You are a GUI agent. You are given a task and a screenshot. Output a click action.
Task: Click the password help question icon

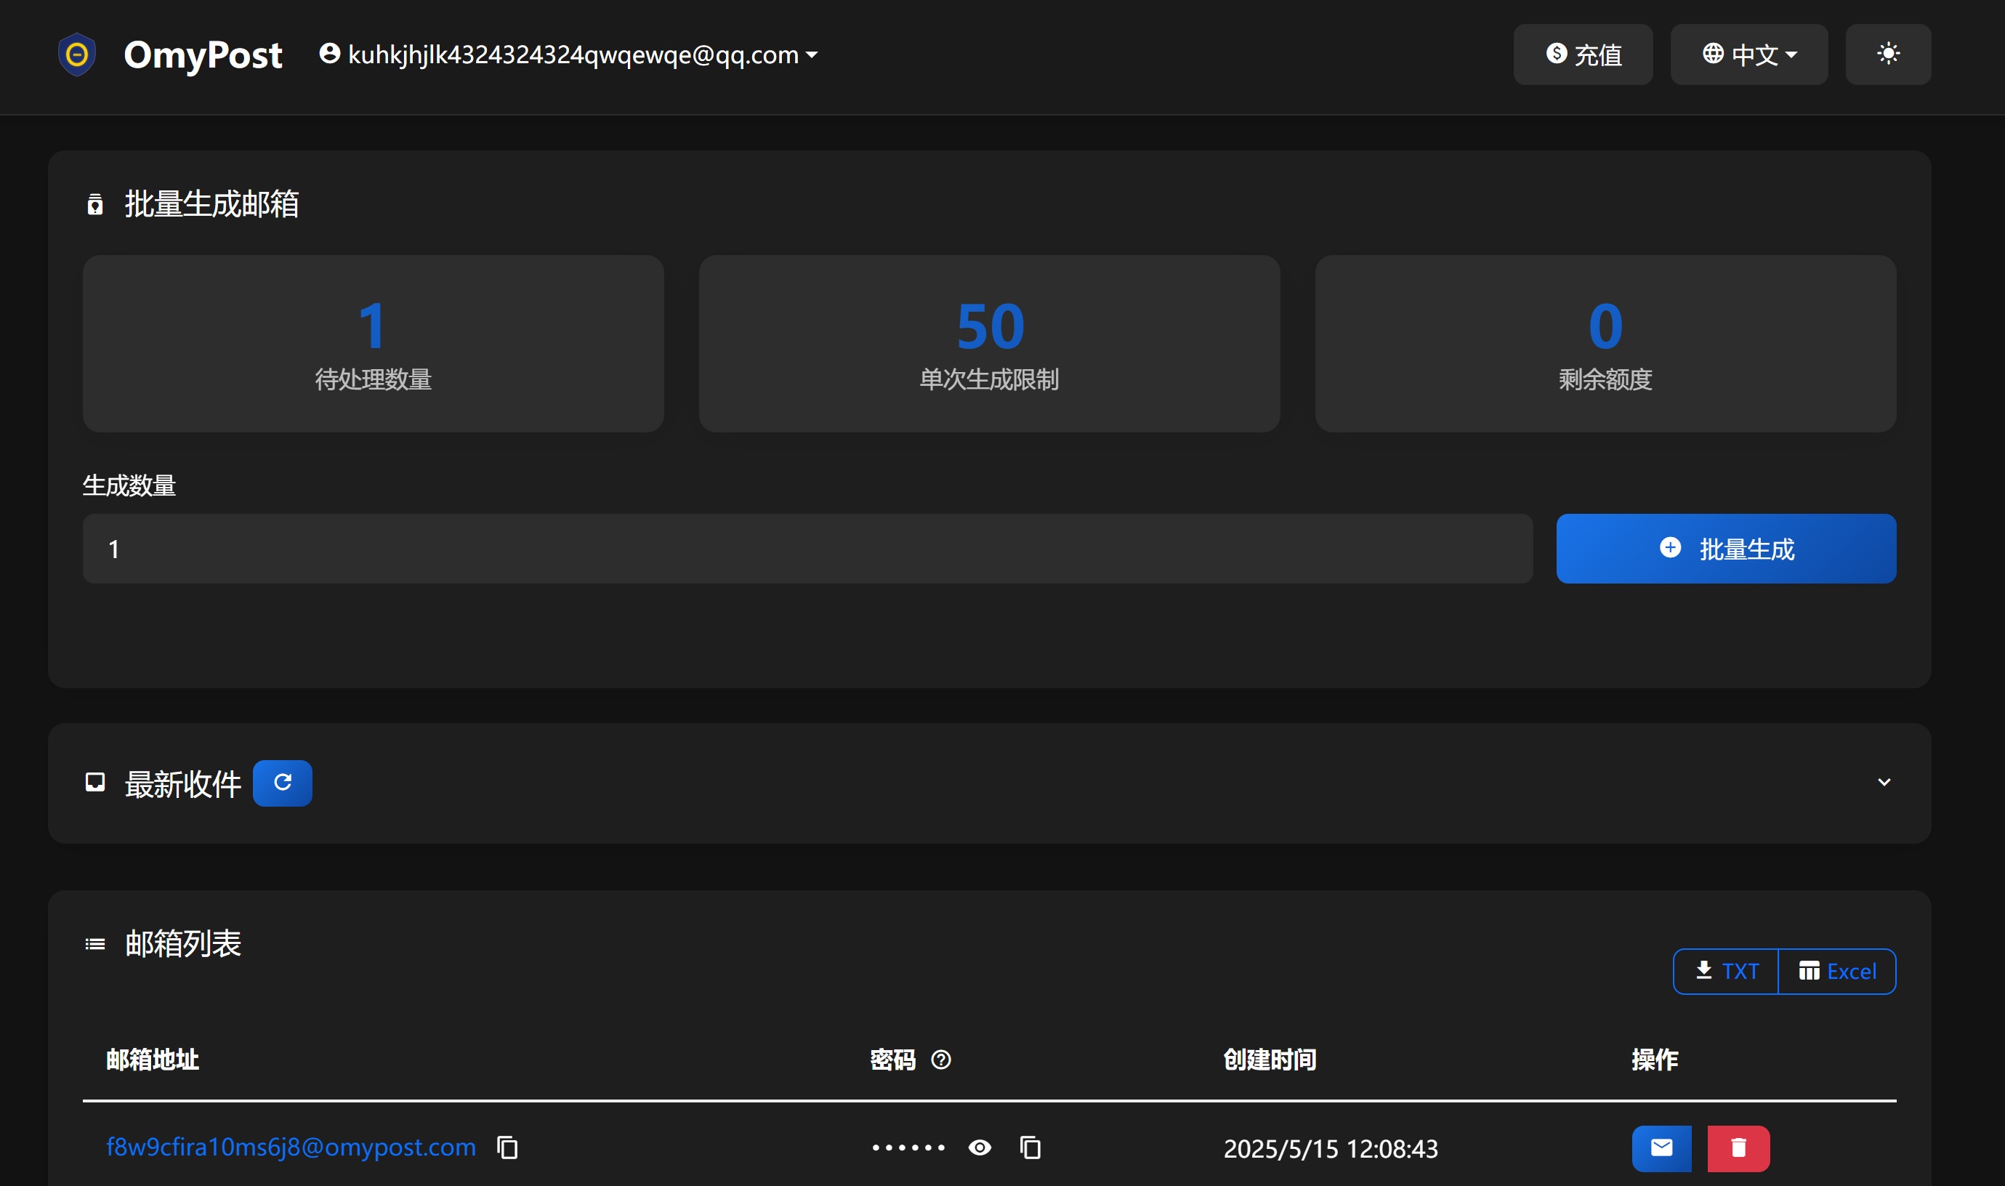click(940, 1060)
